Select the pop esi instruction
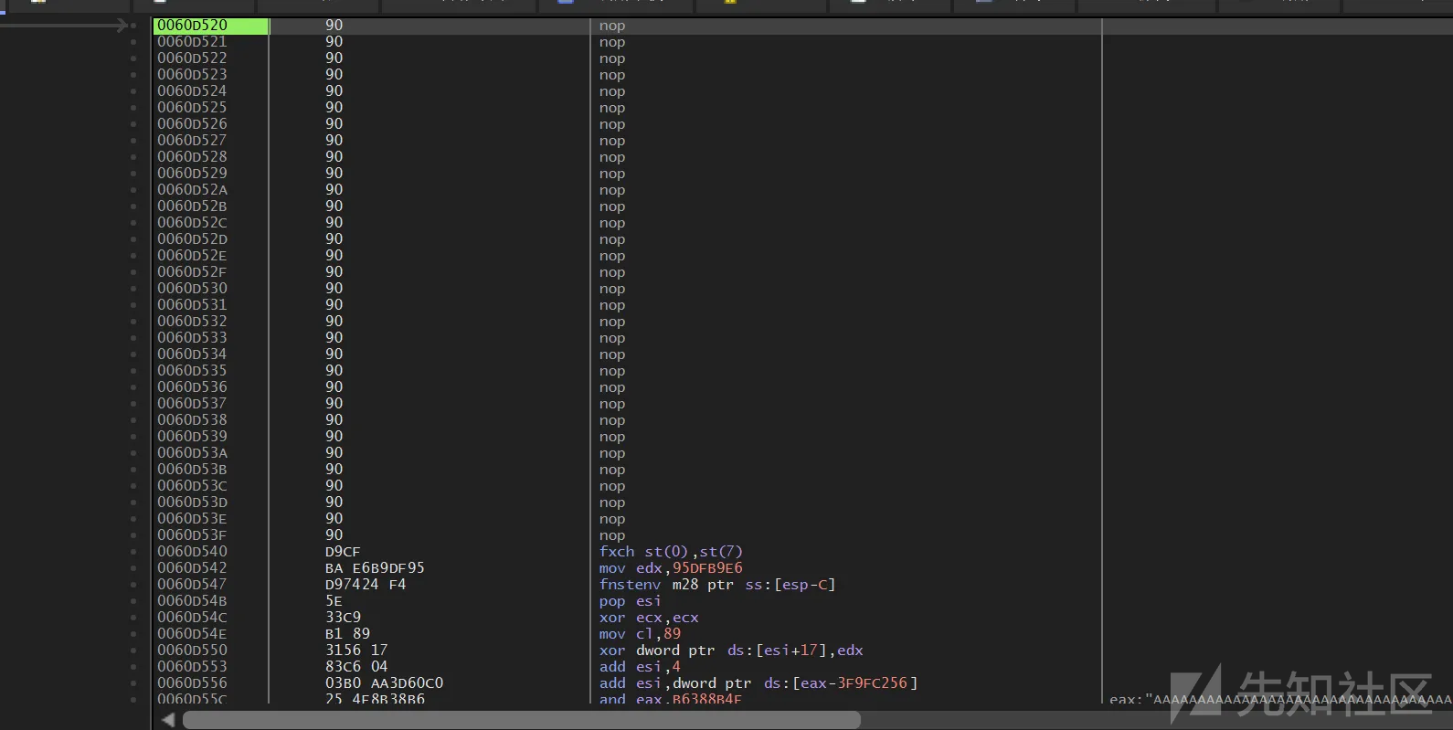The width and height of the screenshot is (1453, 730). tap(630, 601)
